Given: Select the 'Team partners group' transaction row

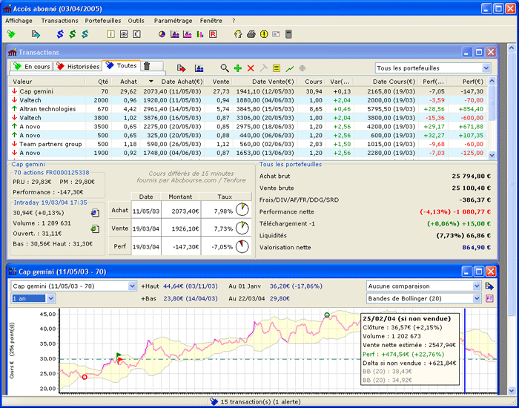Looking at the screenshot, I should tap(248, 144).
